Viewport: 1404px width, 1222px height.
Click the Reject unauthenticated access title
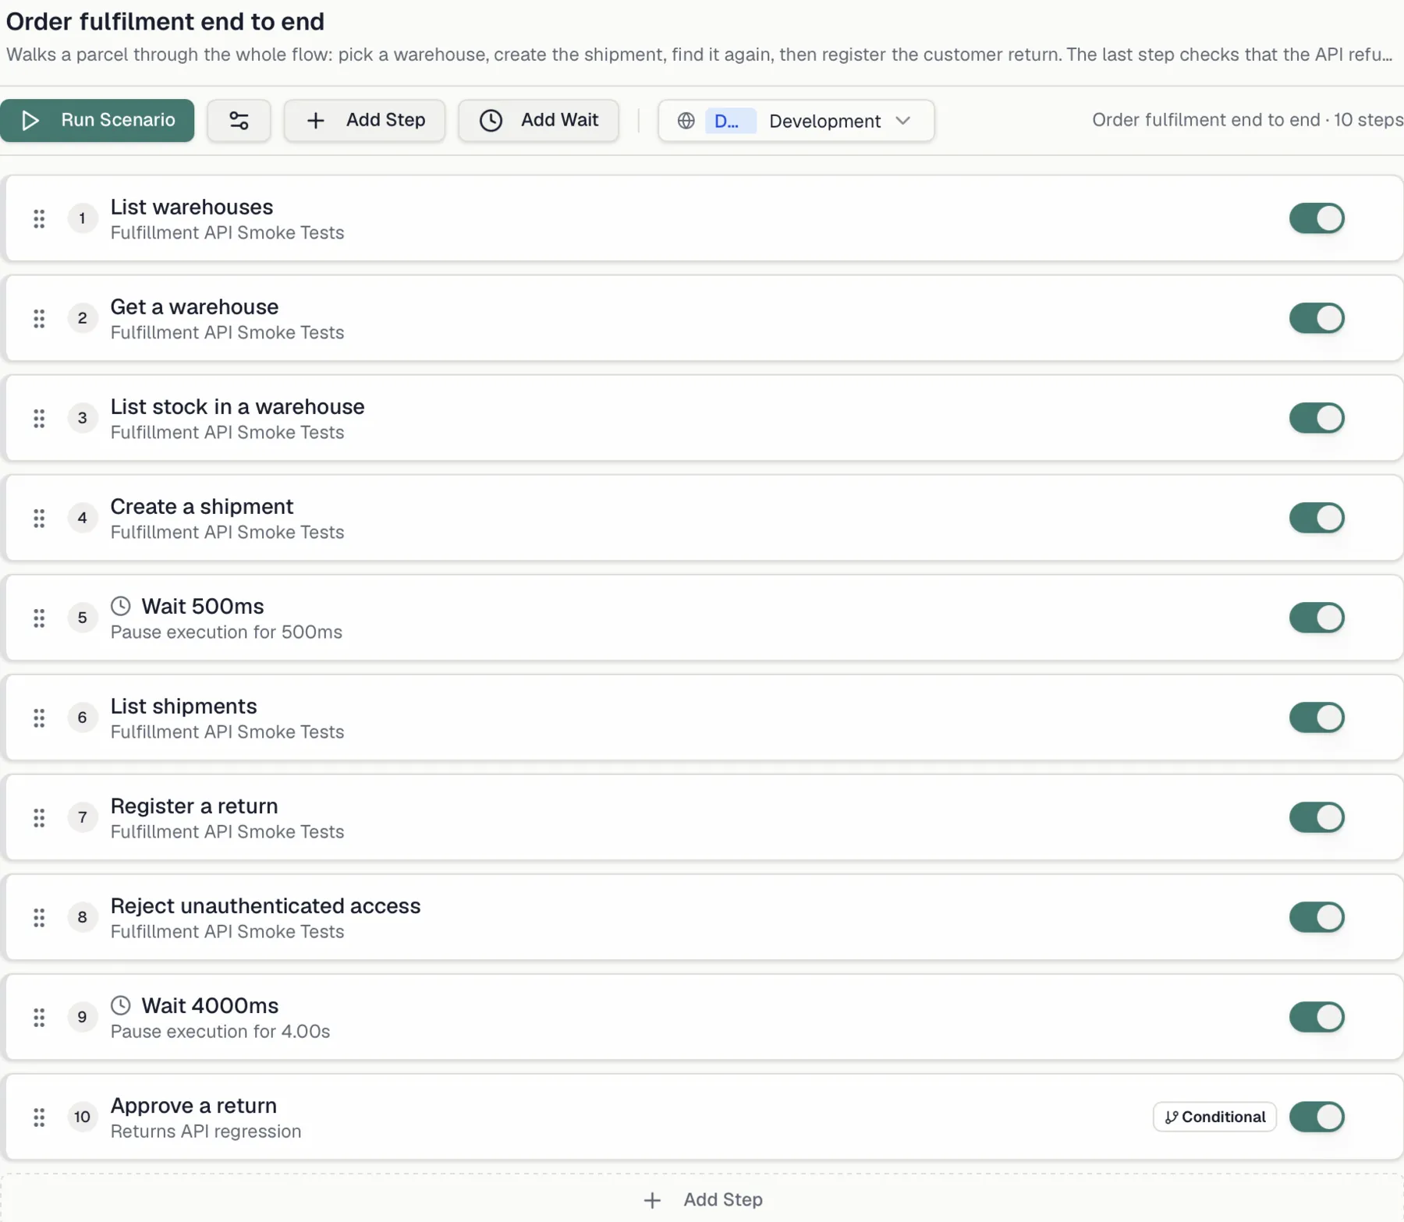(265, 905)
